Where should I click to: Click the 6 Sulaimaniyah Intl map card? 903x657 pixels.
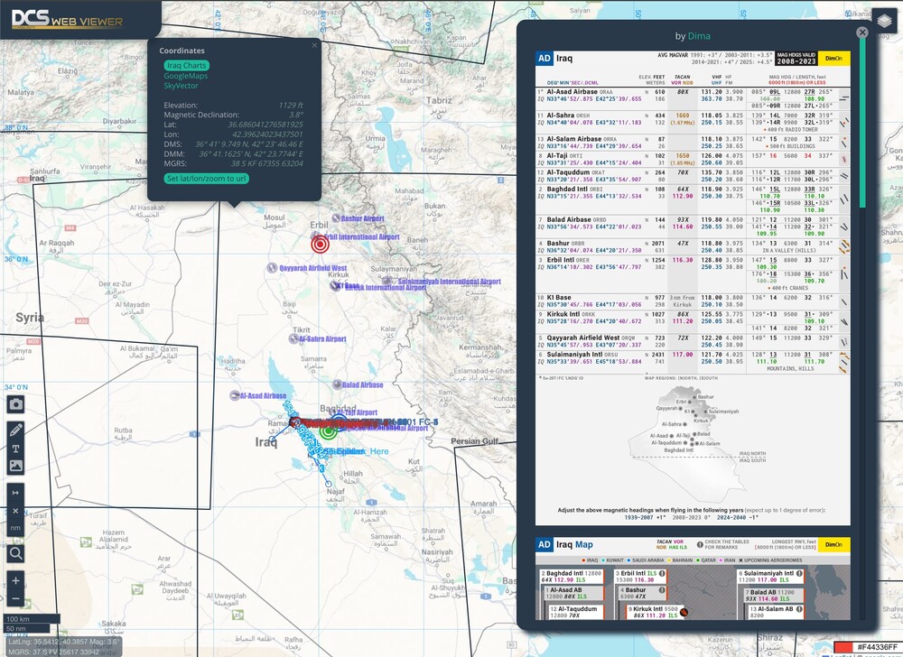pos(770,577)
